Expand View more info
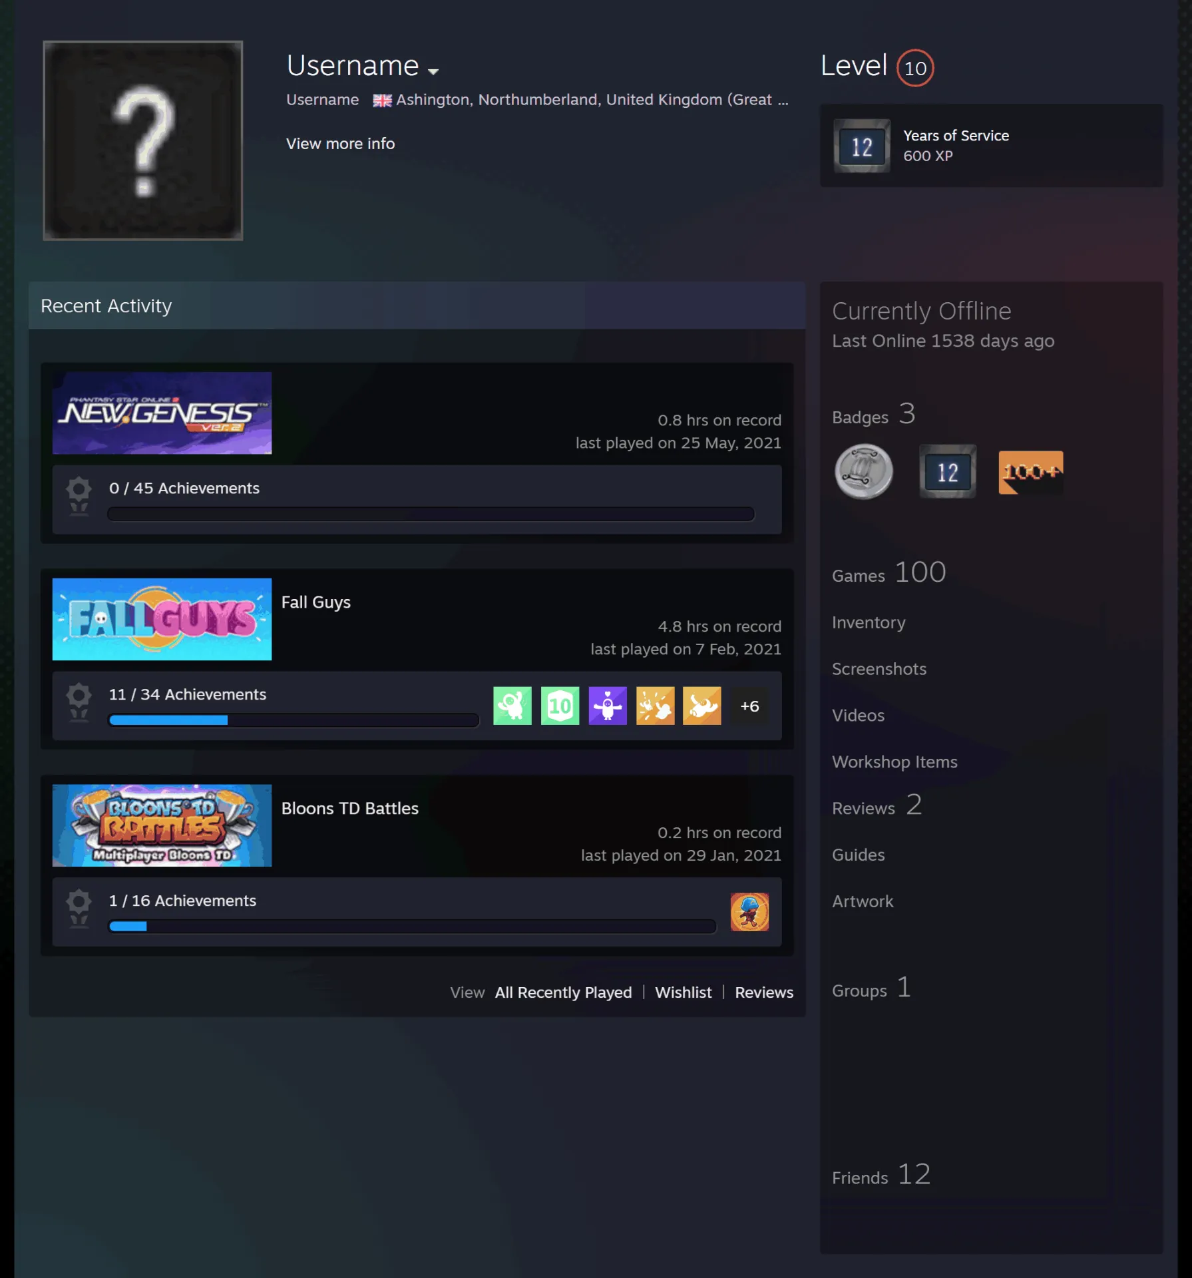Screen dimensions: 1192x1278 (340, 144)
